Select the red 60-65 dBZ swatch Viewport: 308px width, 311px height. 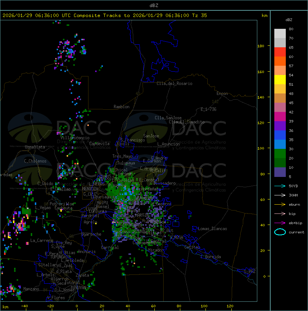(x=280, y=52)
